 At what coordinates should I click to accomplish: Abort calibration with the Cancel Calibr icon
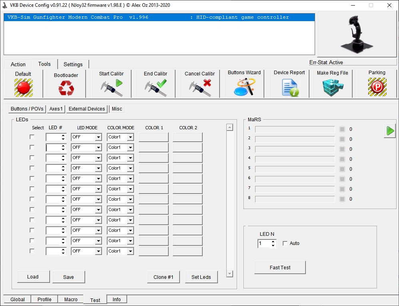point(200,88)
